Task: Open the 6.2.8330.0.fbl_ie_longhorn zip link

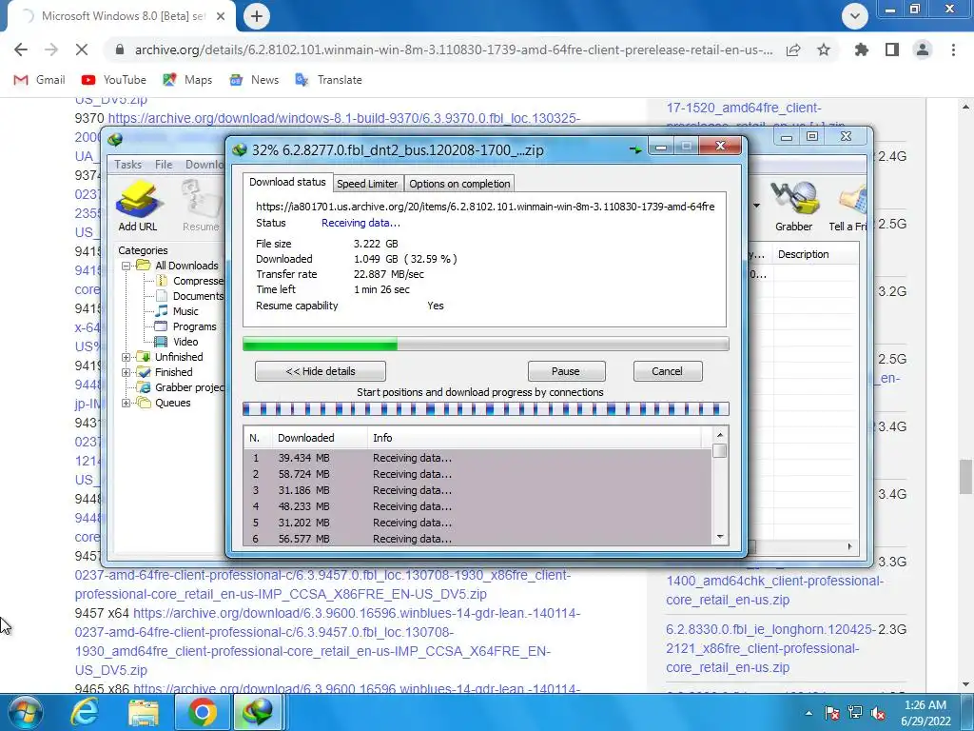Action: coord(769,648)
